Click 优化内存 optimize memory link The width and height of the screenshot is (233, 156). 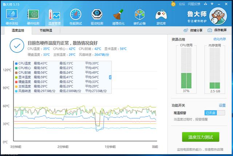tap(220, 39)
